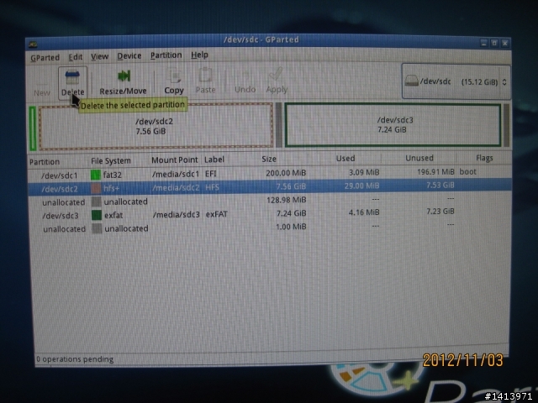Screen dimensions: 538x403
Task: Minimize the GParted window
Action: [484, 43]
